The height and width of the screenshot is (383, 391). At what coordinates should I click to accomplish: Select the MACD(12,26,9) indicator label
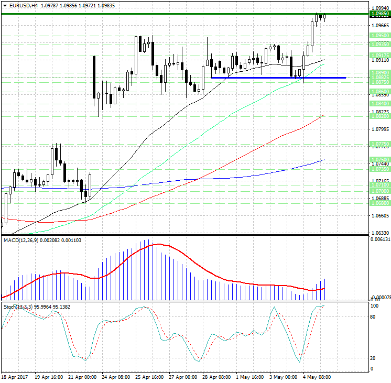tap(21, 240)
